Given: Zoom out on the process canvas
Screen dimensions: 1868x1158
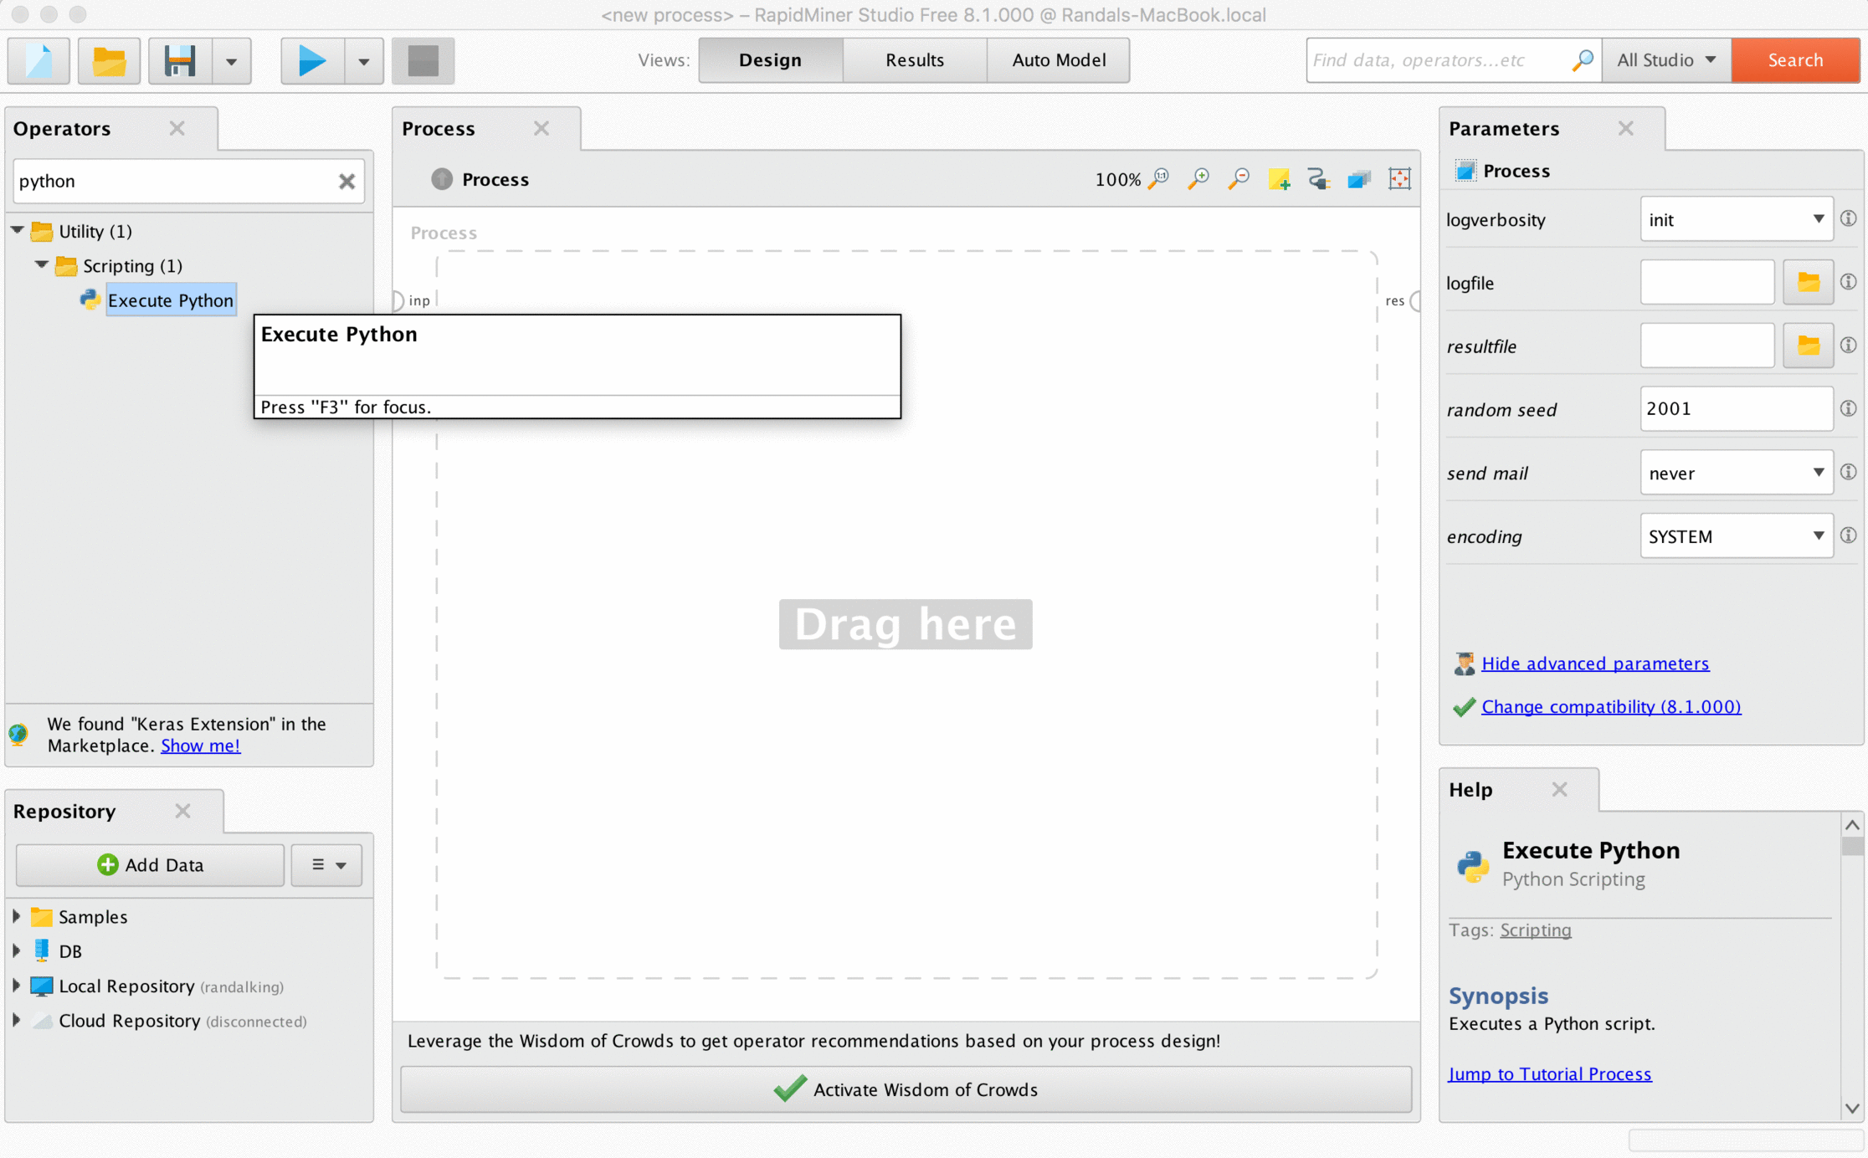Looking at the screenshot, I should tap(1239, 178).
